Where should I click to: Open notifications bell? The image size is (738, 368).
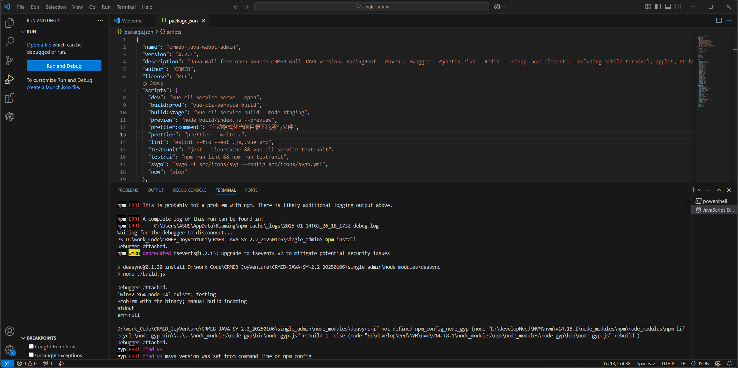click(x=729, y=364)
